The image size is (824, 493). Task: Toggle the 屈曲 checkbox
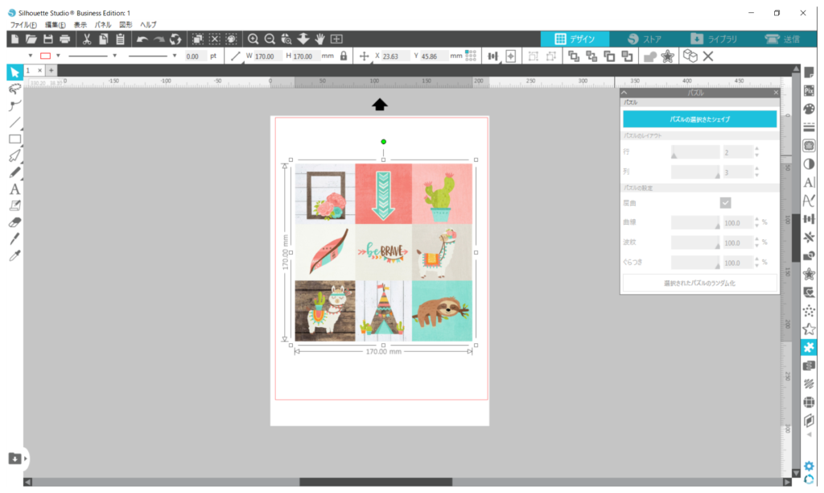point(725,203)
